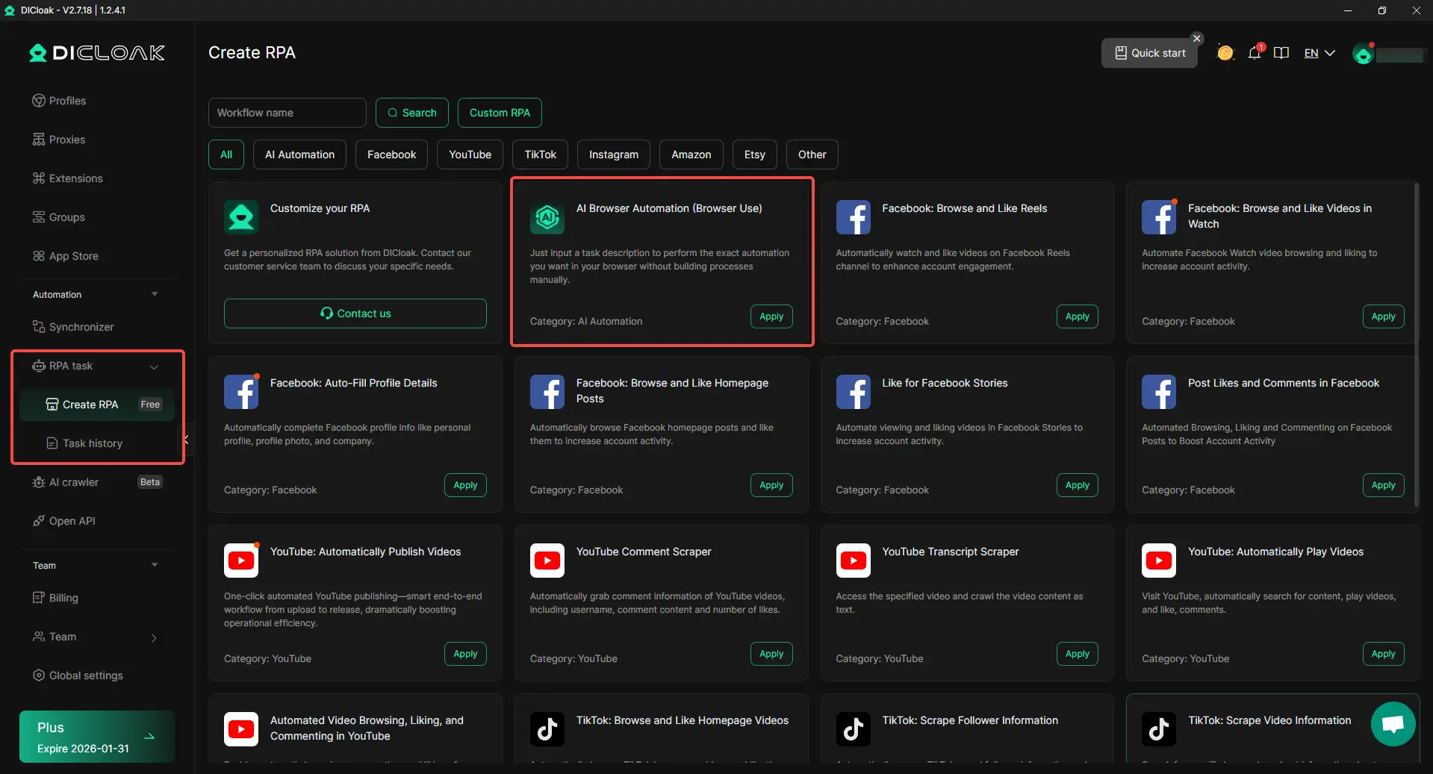Click the TikTok Scrape Follower Information icon

point(853,729)
